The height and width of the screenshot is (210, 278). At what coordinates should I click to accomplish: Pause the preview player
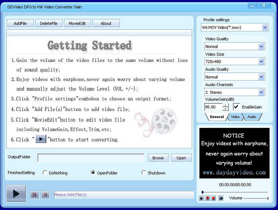(x=208, y=198)
